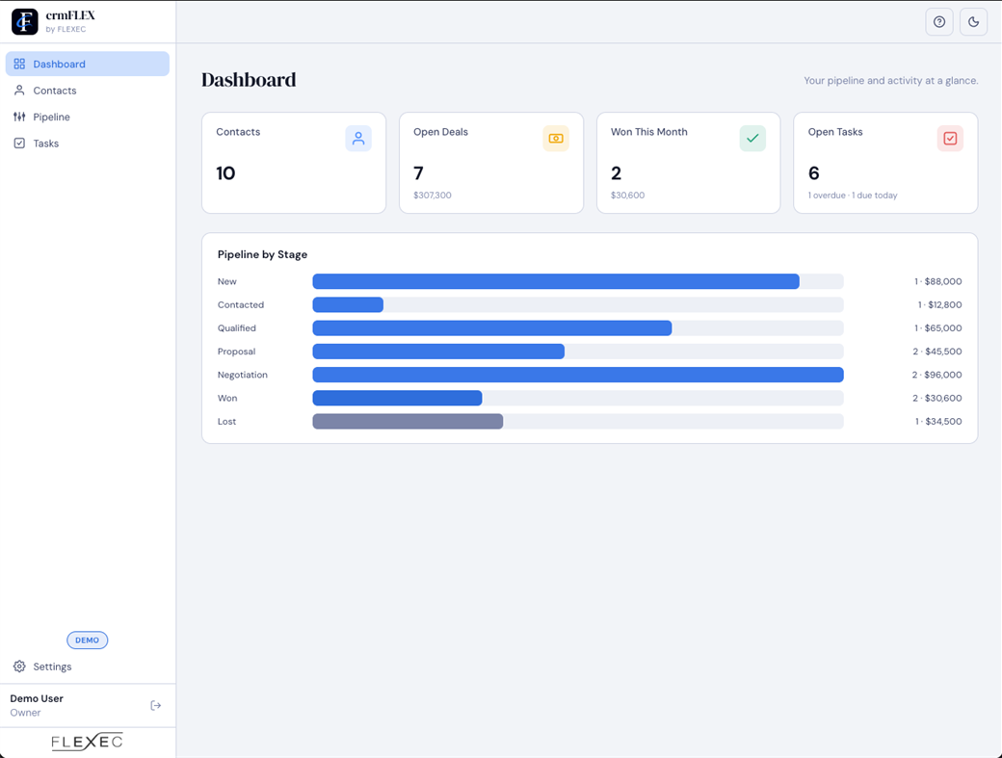Viewport: 1002px width, 758px height.
Task: Click the "1 · $34,500" Lost value
Action: [x=938, y=421]
